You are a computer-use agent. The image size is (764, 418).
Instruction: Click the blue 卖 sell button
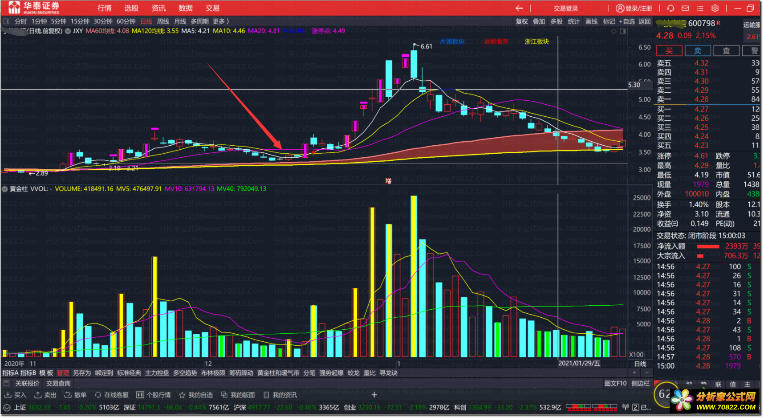[x=698, y=51]
